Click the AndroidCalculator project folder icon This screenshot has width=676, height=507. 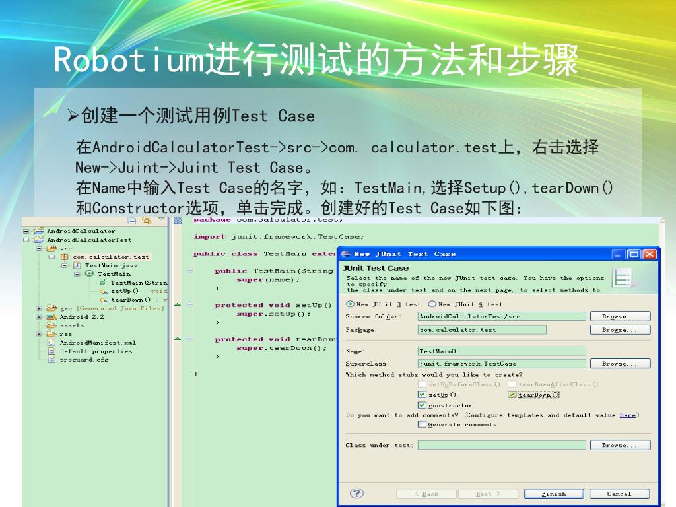39,231
